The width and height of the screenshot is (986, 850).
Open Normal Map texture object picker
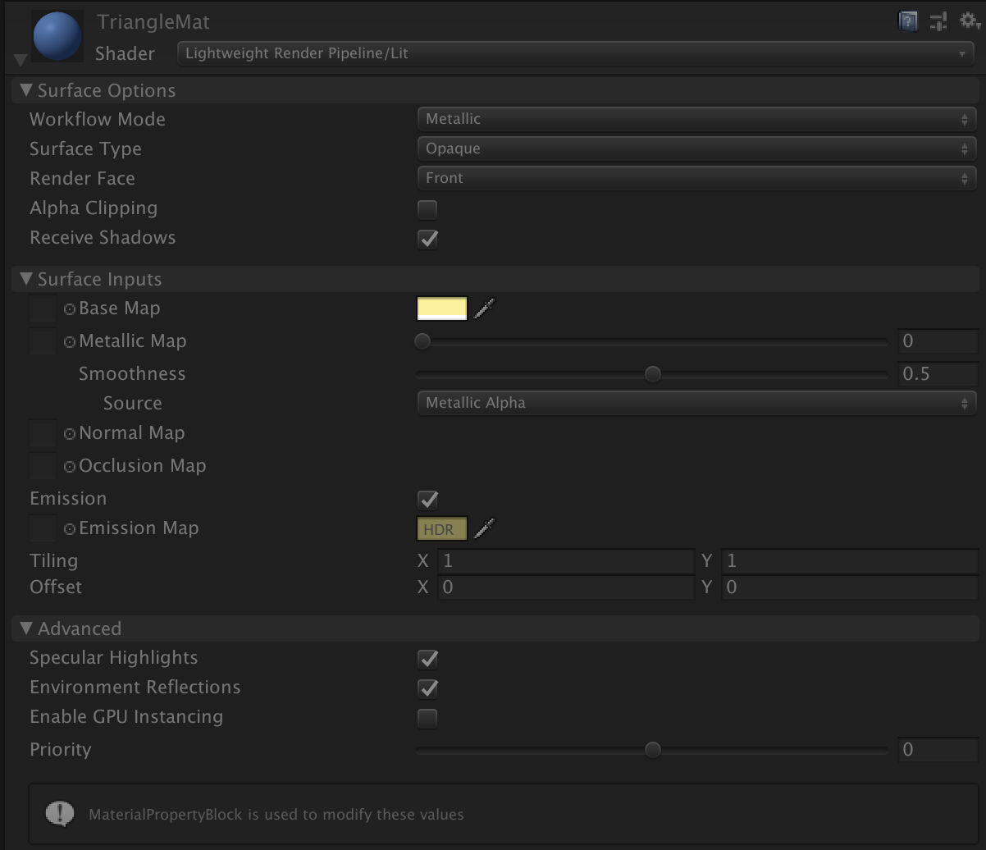70,434
